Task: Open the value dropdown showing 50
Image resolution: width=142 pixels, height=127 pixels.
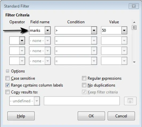Action: click(124, 30)
